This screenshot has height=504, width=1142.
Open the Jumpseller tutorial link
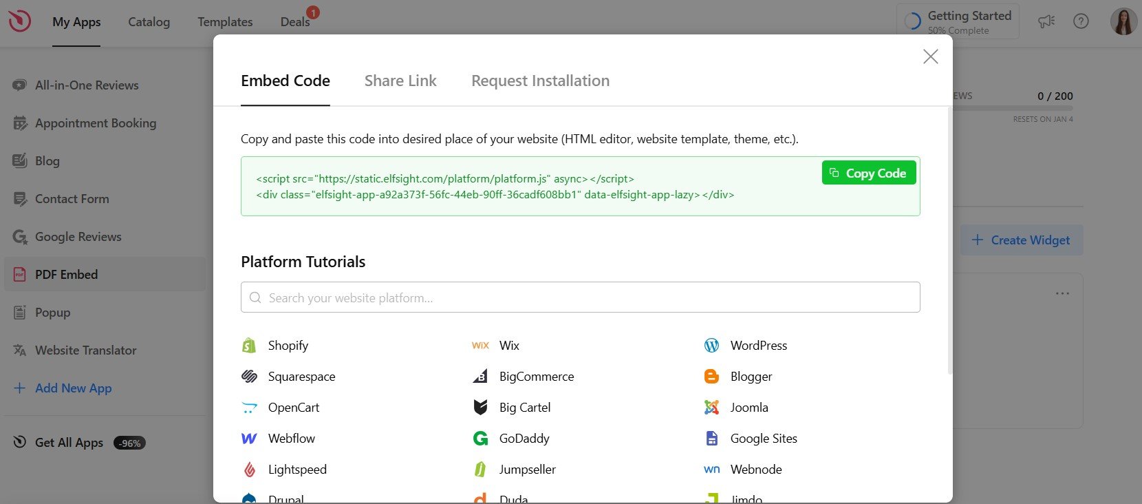pos(528,470)
